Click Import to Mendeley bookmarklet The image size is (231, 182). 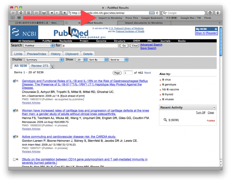[x=110, y=18]
